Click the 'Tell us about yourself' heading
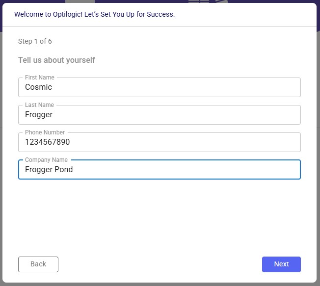Viewport: 320px width, 286px height. pos(56,60)
